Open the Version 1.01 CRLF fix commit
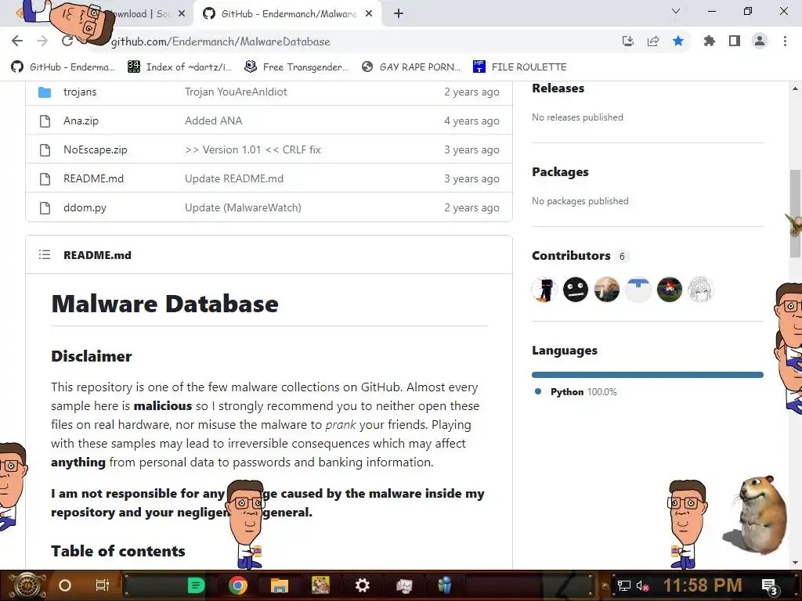Image resolution: width=802 pixels, height=601 pixels. coord(253,149)
